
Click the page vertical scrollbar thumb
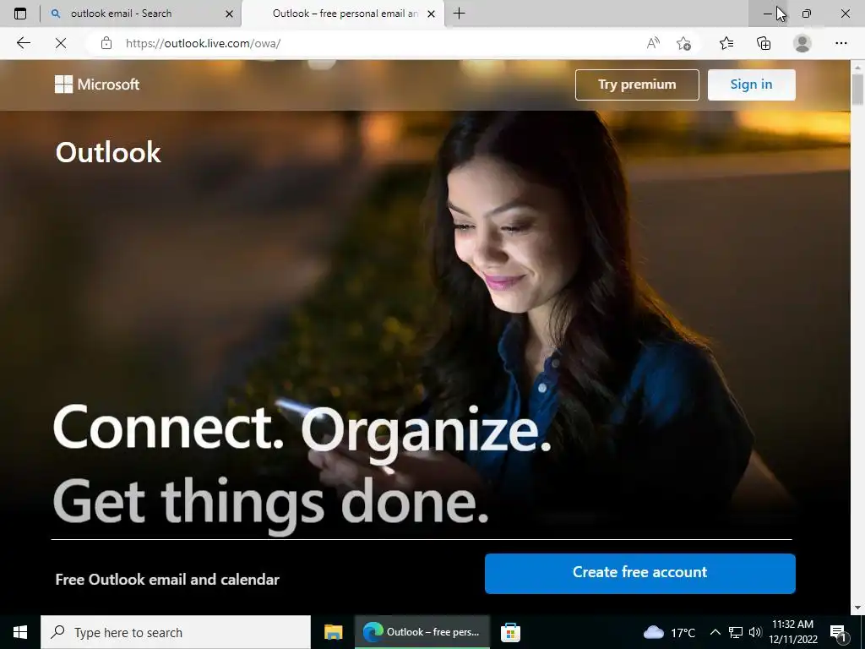(x=857, y=88)
